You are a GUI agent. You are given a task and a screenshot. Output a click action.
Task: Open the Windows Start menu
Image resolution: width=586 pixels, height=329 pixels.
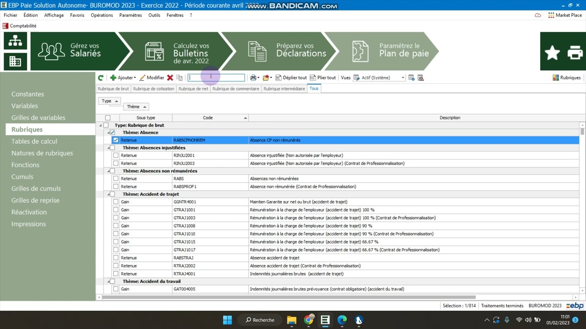pyautogui.click(x=228, y=320)
